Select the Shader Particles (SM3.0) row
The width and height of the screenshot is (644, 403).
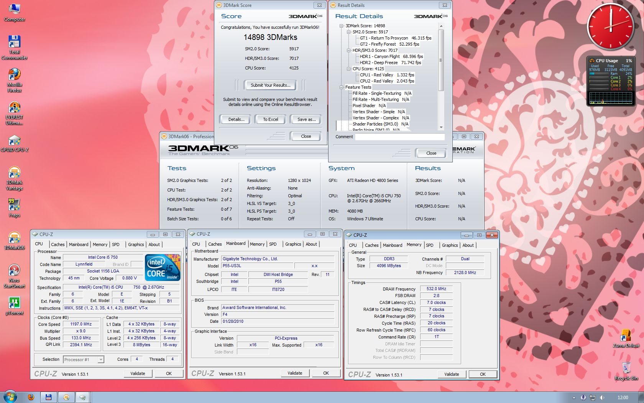380,124
